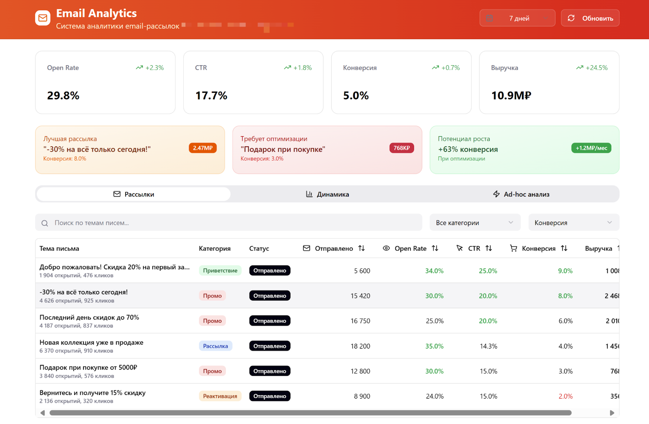Click the magnifier icon in search field

click(x=45, y=223)
